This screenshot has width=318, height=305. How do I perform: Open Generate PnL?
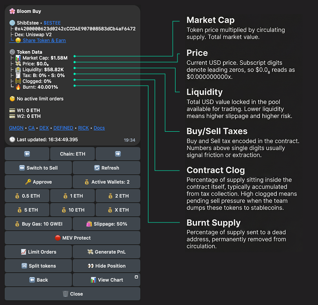106,252
